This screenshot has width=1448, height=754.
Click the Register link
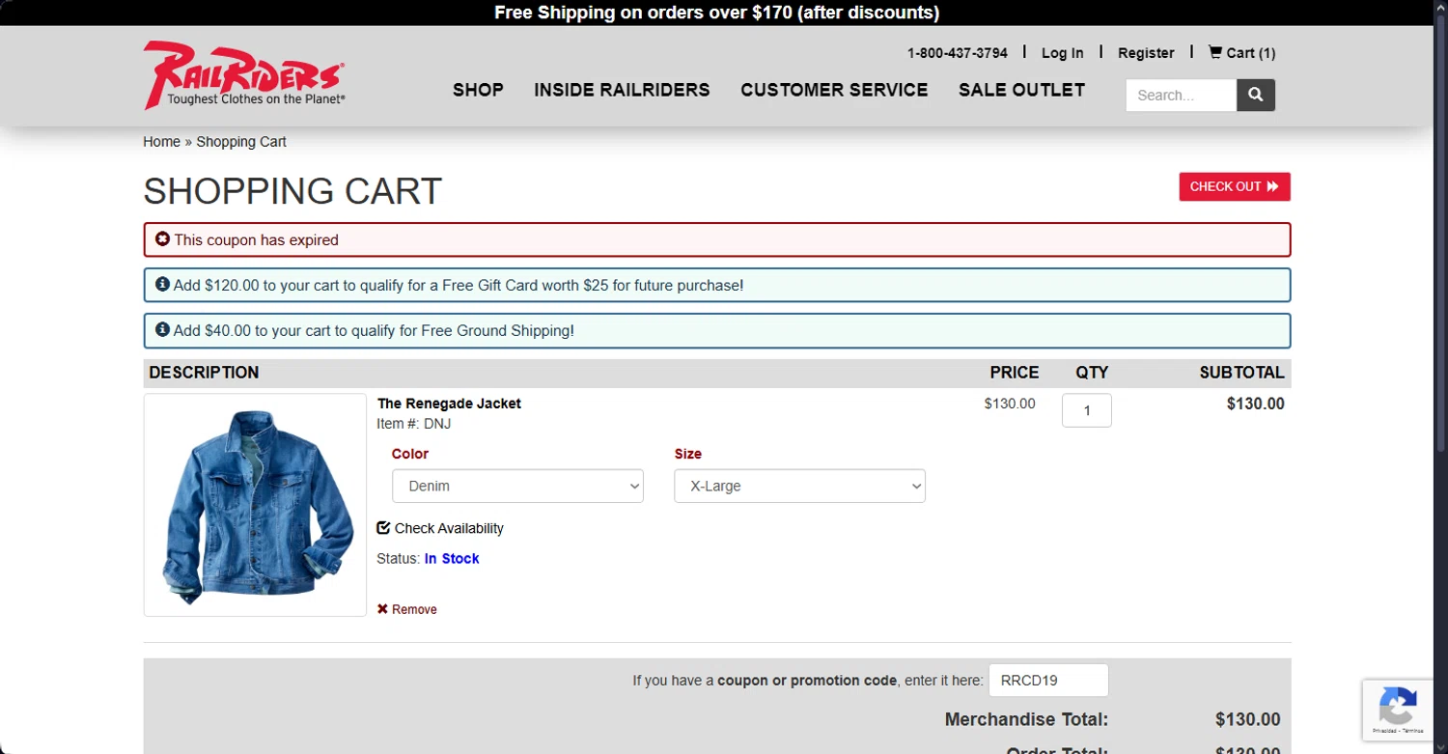1146,53
